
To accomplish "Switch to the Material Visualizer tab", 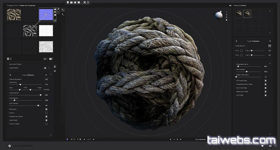I will (x=27, y=6).
